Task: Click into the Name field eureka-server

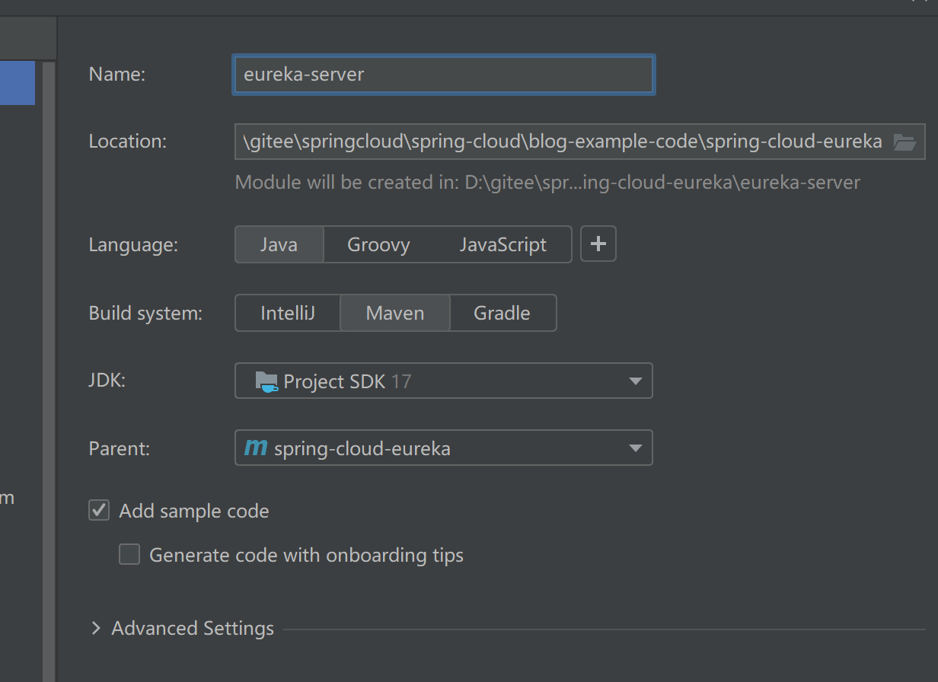Action: [444, 75]
